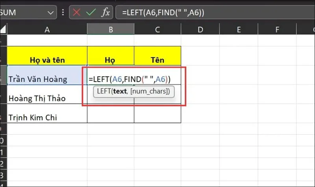315x187 pixels.
Task: Click the 'Tên' header cell
Action: pyautogui.click(x=157, y=56)
